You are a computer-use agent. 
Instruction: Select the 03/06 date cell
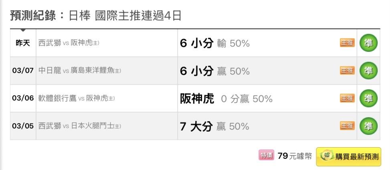pyautogui.click(x=23, y=99)
